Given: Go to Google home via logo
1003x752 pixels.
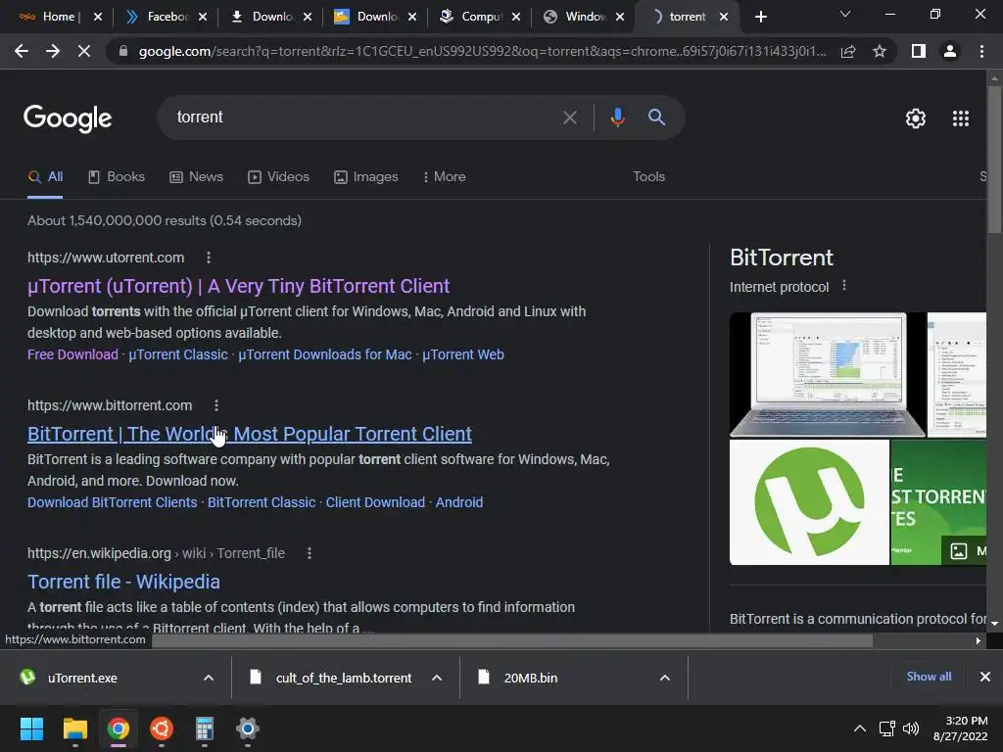Looking at the screenshot, I should [68, 118].
